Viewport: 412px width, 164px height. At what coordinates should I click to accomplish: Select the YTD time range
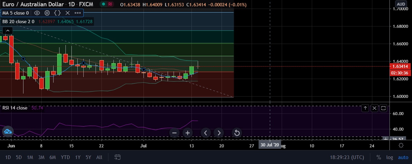pos(65,157)
